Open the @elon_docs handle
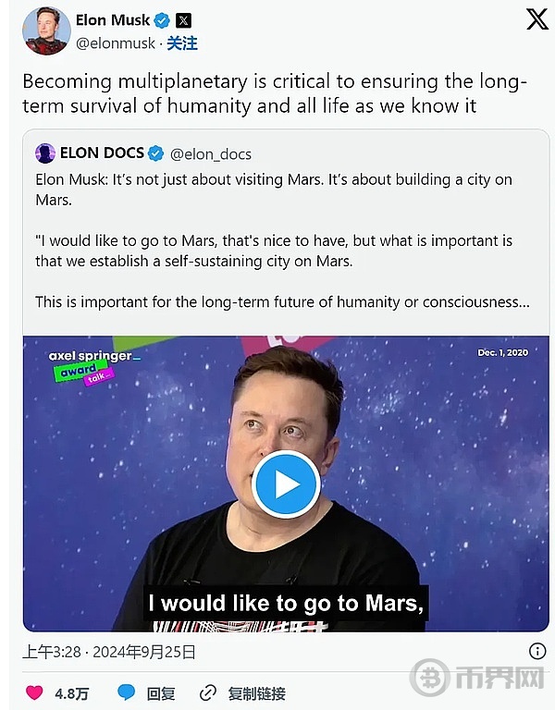Image resolution: width=555 pixels, height=710 pixels. [211, 154]
